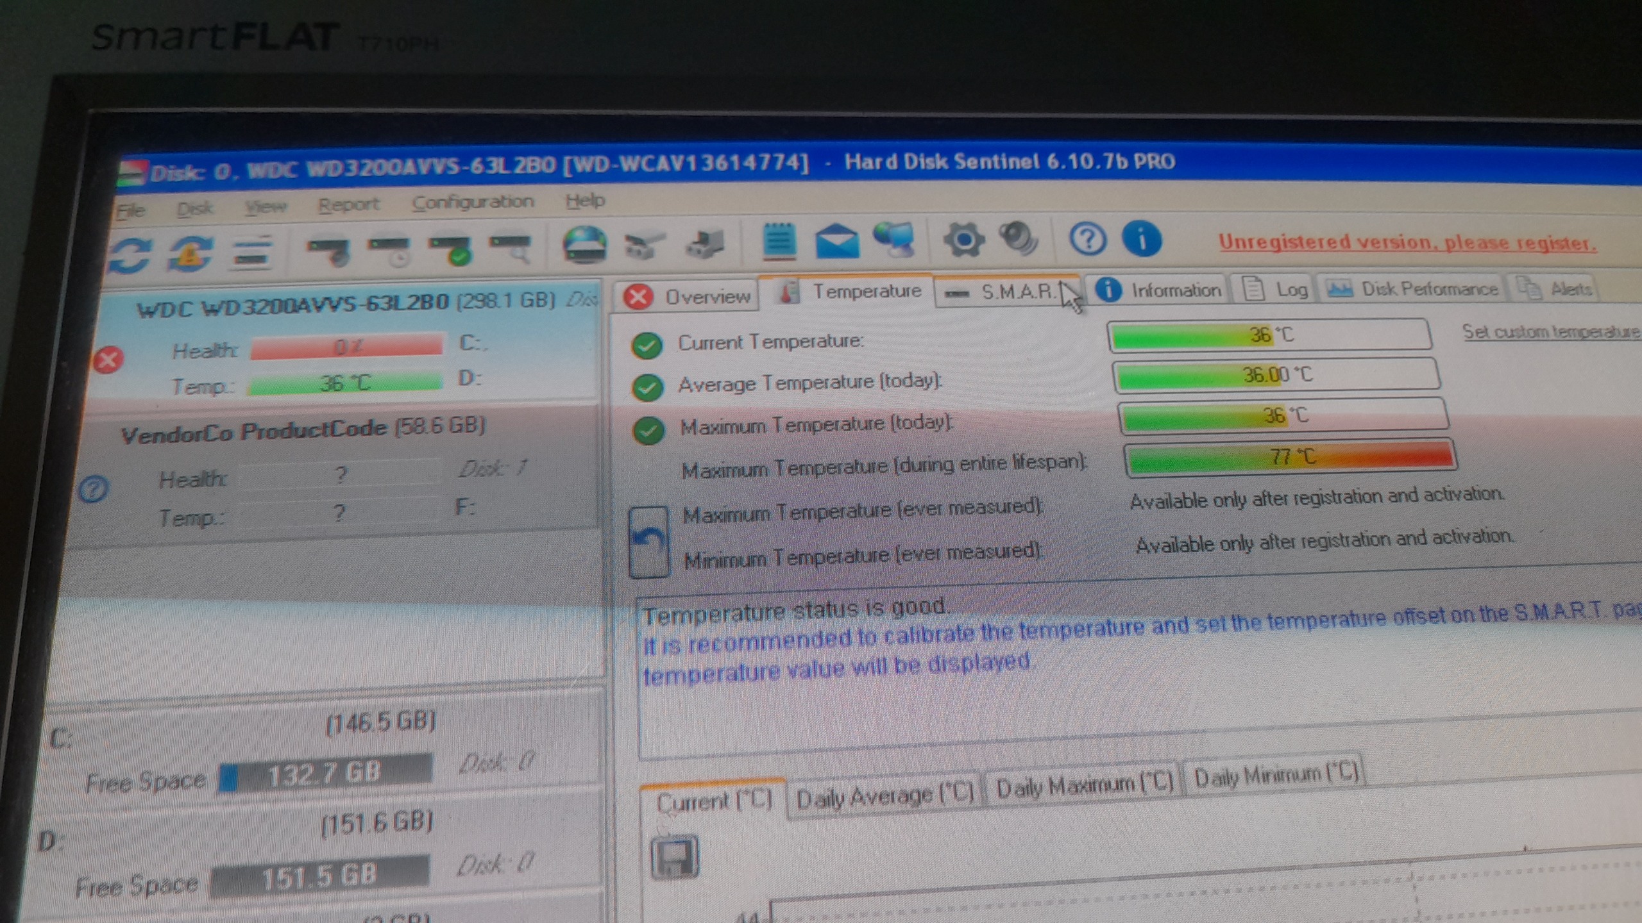Image resolution: width=1642 pixels, height=923 pixels.
Task: Click the globe disk toolbar icon
Action: coord(584,245)
